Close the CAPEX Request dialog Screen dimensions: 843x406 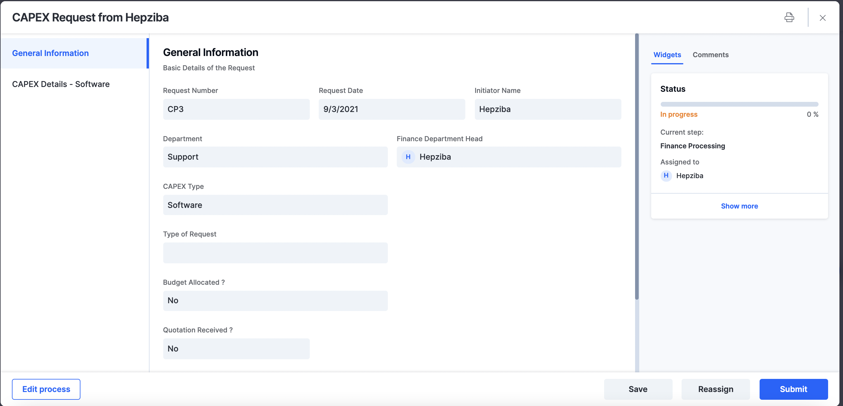(x=822, y=18)
